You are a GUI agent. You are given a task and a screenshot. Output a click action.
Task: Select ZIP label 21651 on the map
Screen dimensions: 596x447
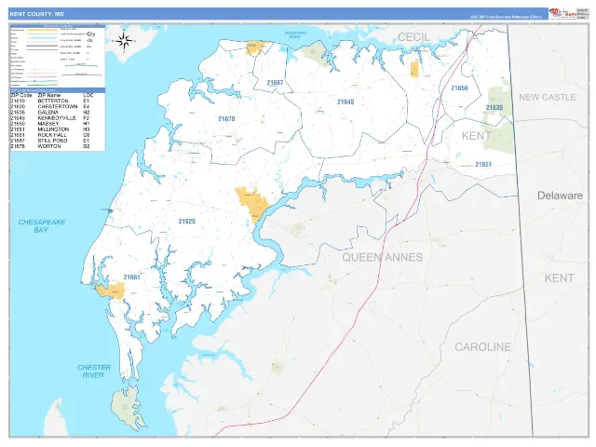click(483, 164)
